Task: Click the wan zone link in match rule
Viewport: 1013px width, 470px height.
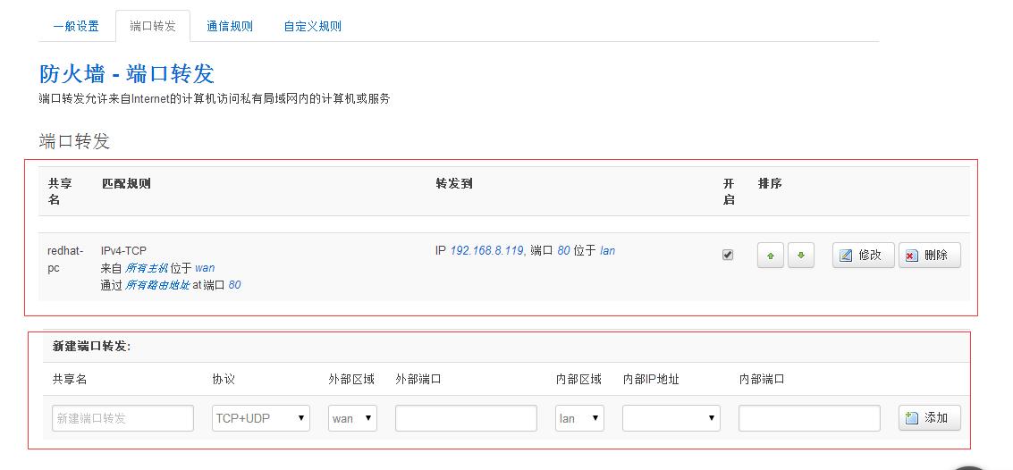Action: click(x=205, y=268)
